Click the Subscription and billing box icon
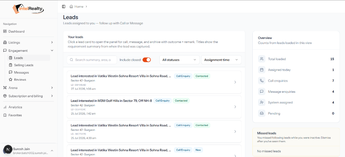Image resolution: width=345 pixels, height=157 pixels. tap(5, 96)
